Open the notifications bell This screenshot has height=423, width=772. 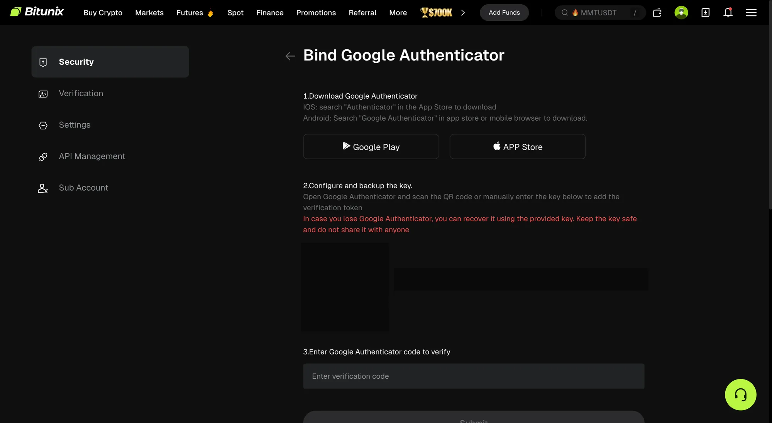[728, 13]
